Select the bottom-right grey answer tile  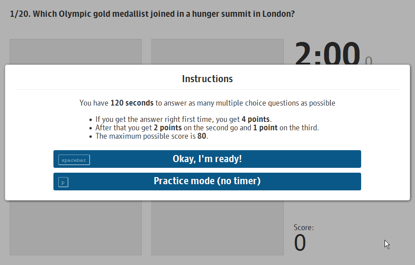coord(217,228)
